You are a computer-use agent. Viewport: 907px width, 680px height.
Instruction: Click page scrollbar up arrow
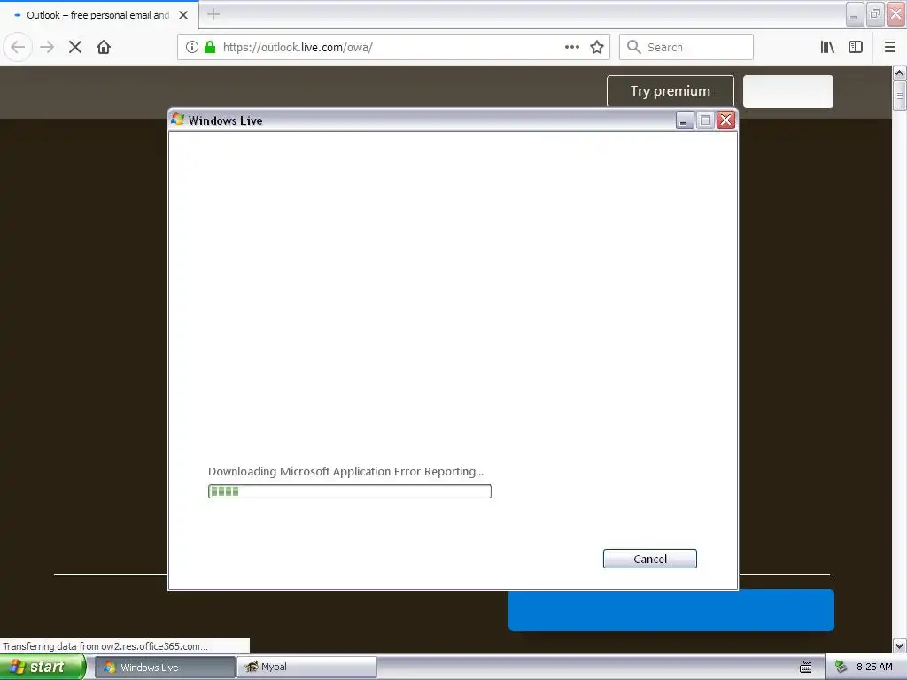tap(899, 73)
